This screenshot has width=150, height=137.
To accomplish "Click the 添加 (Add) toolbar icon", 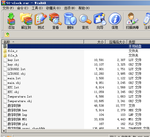I will [11, 19].
